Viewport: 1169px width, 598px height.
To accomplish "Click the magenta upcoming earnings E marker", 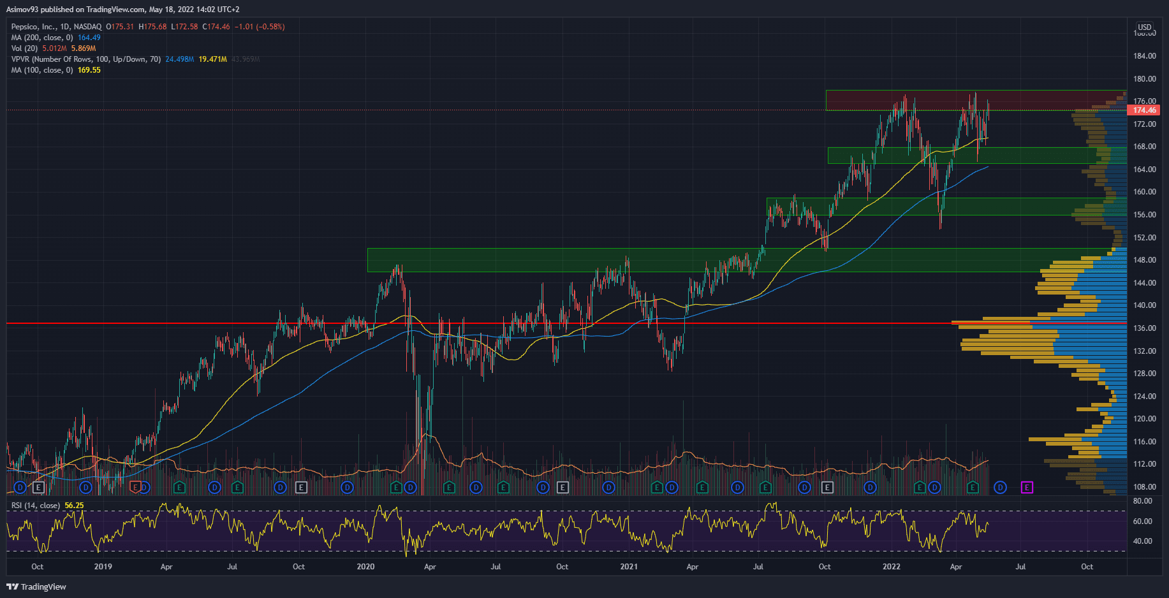I will pyautogui.click(x=1027, y=488).
